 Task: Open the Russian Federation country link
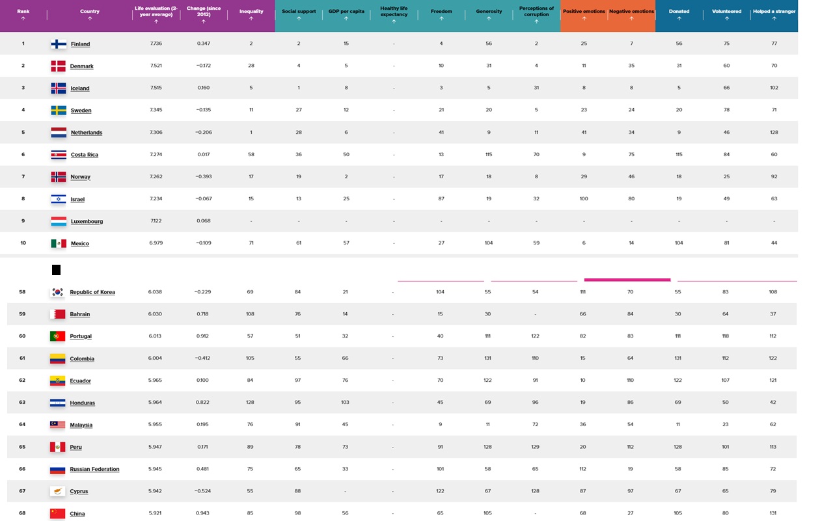tap(94, 469)
